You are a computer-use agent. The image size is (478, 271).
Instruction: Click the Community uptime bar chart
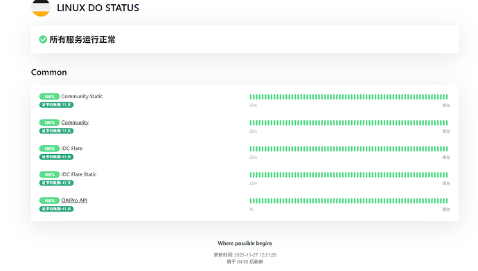tap(348, 123)
